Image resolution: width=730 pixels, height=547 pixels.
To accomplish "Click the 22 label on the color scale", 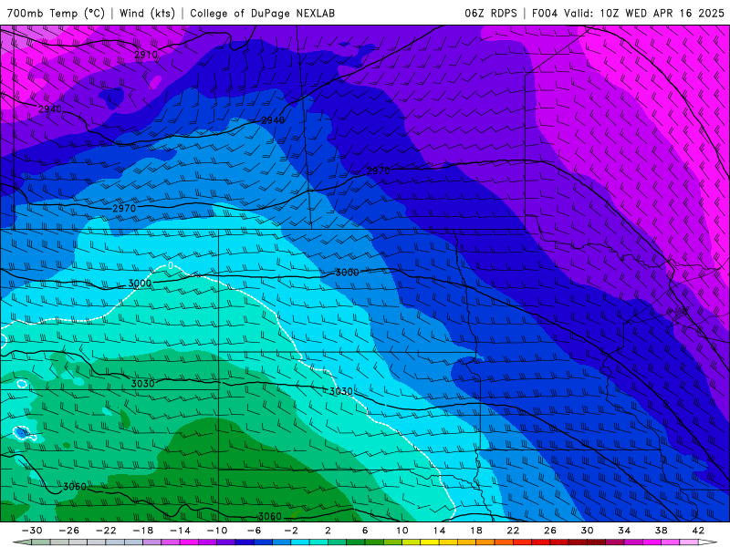I will pos(513,531).
